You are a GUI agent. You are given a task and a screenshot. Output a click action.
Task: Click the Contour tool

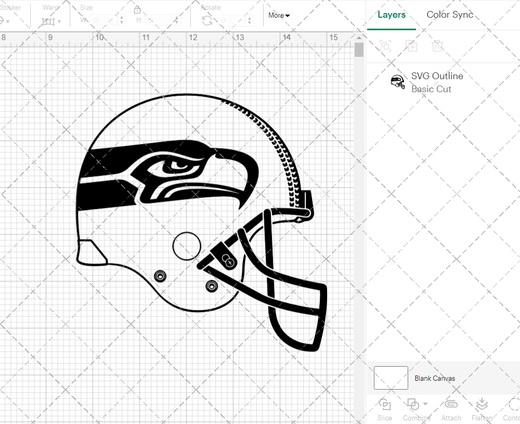(513, 410)
